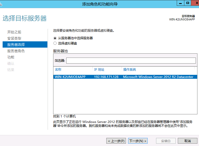Open the 安装类型 step in the sidebar
The image size is (199, 146).
(14, 38)
